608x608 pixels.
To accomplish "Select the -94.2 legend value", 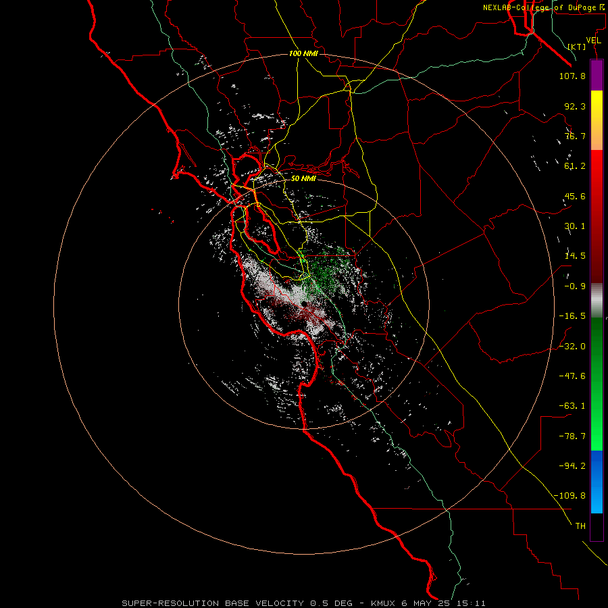I will (x=572, y=466).
